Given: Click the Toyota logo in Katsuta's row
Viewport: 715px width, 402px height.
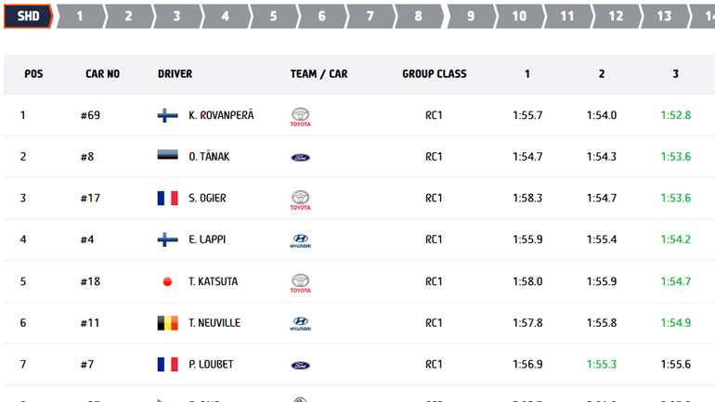Looking at the screenshot, I should click(x=300, y=282).
